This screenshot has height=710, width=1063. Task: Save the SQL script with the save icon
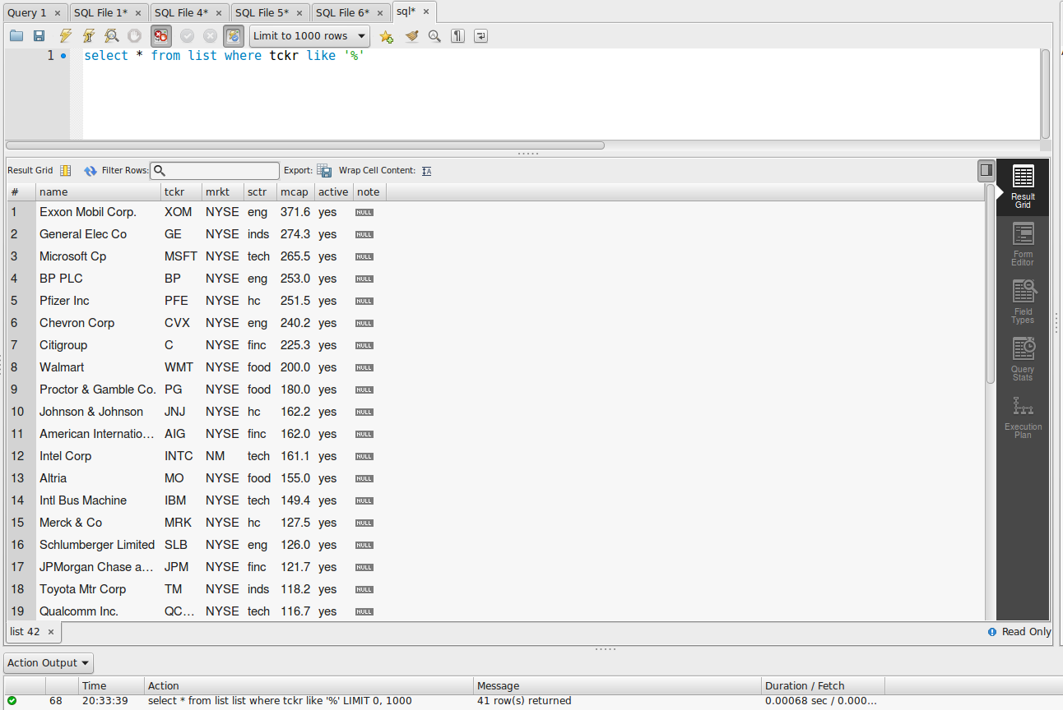pyautogui.click(x=39, y=35)
